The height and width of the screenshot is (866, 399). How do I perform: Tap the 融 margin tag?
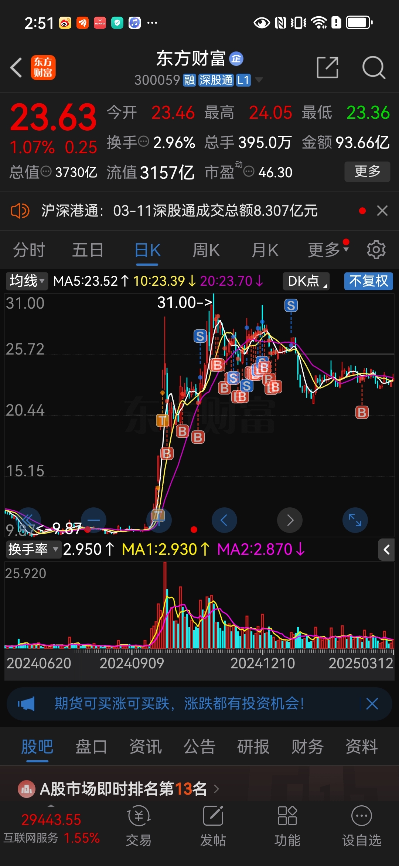pos(189,80)
